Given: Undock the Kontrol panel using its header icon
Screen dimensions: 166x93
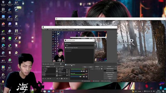Looking at the screenshot, I should [x=116, y=67].
